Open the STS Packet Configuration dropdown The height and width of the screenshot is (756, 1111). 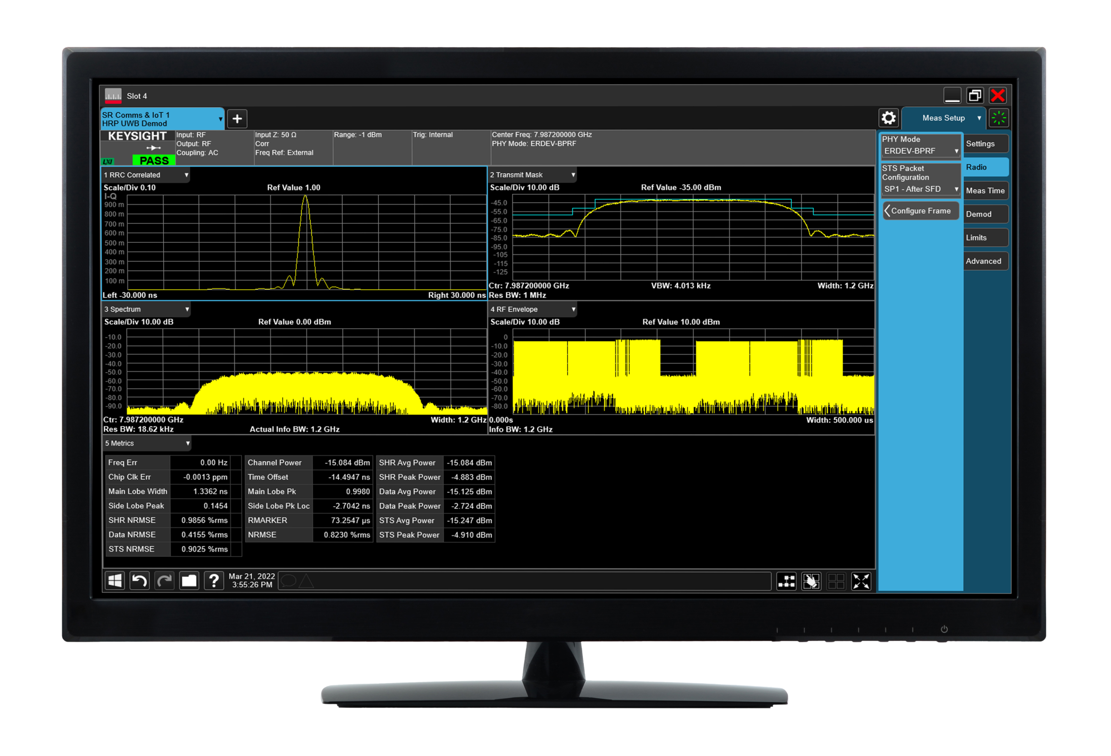tap(920, 189)
